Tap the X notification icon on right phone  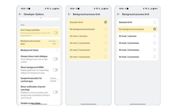click(x=125, y=9)
